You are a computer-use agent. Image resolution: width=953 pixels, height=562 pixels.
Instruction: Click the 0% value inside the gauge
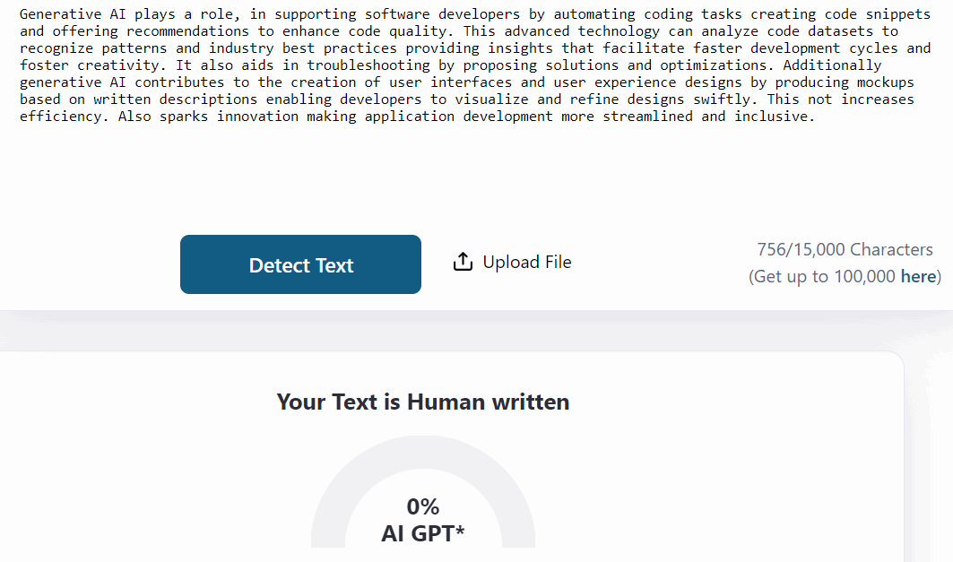tap(423, 506)
